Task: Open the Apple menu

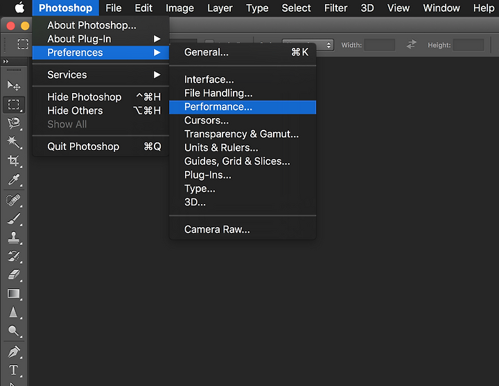Action: click(19, 8)
